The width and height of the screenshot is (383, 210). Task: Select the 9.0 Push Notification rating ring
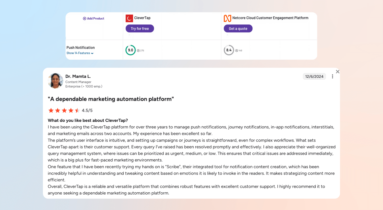click(x=131, y=50)
